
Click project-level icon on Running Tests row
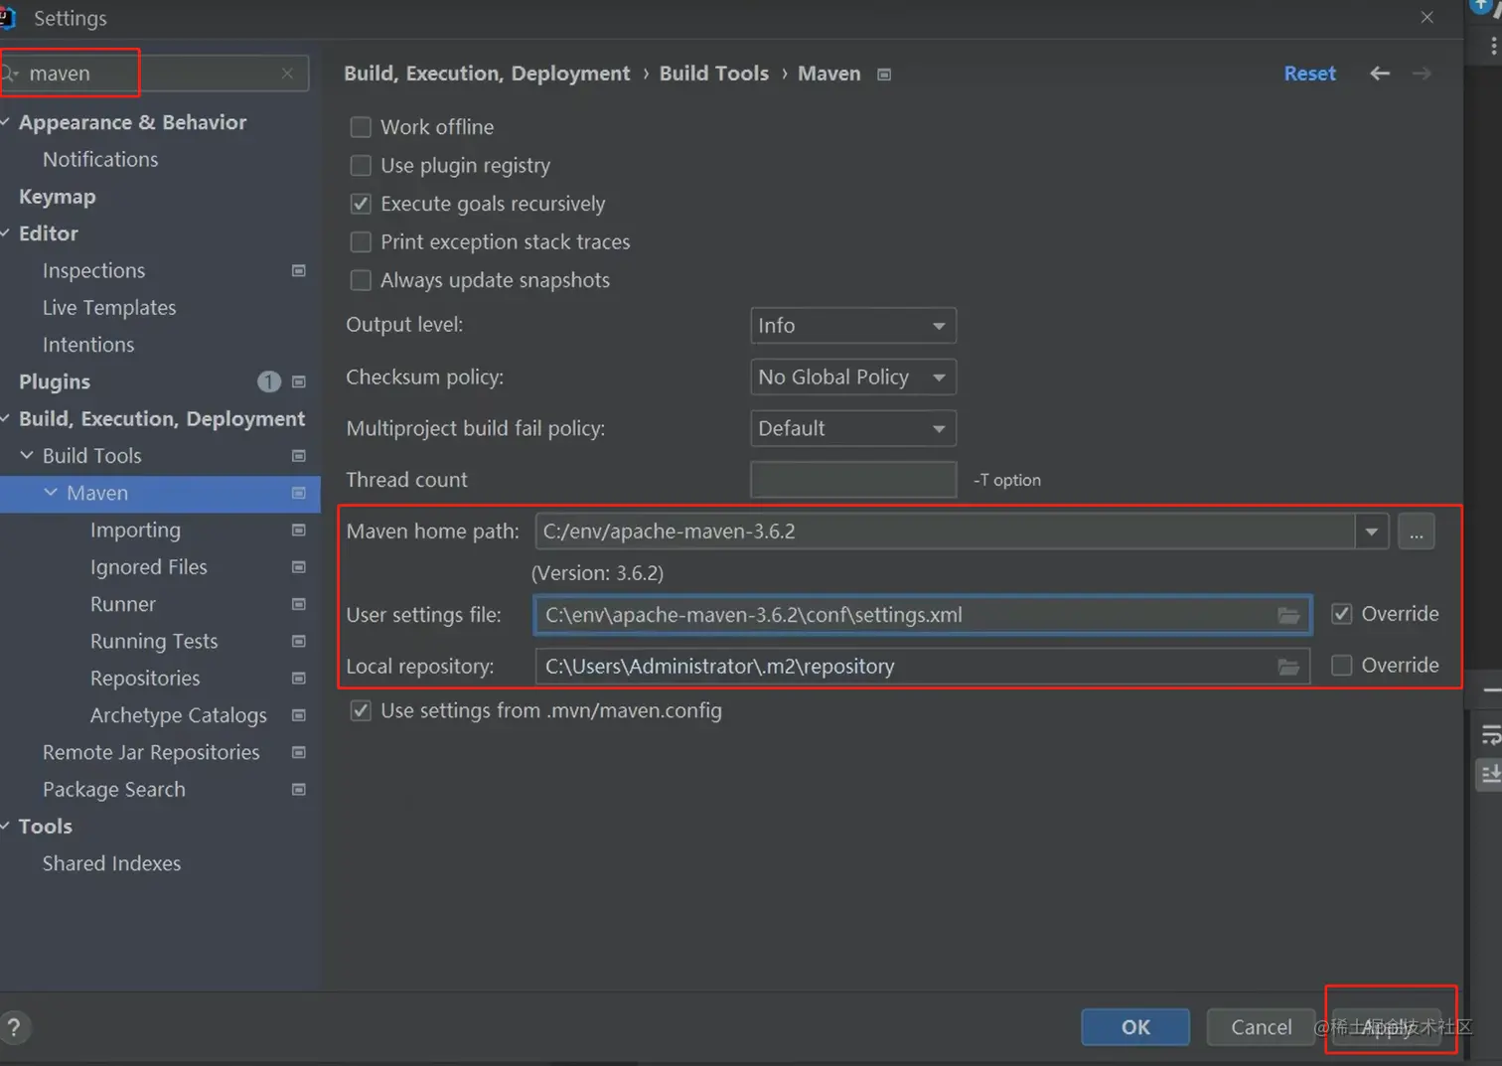coord(298,642)
